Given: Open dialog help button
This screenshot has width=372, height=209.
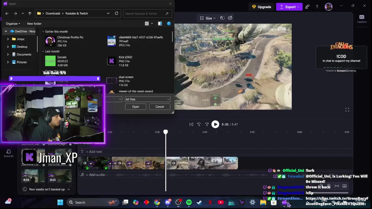Looking at the screenshot, I should 169,24.
